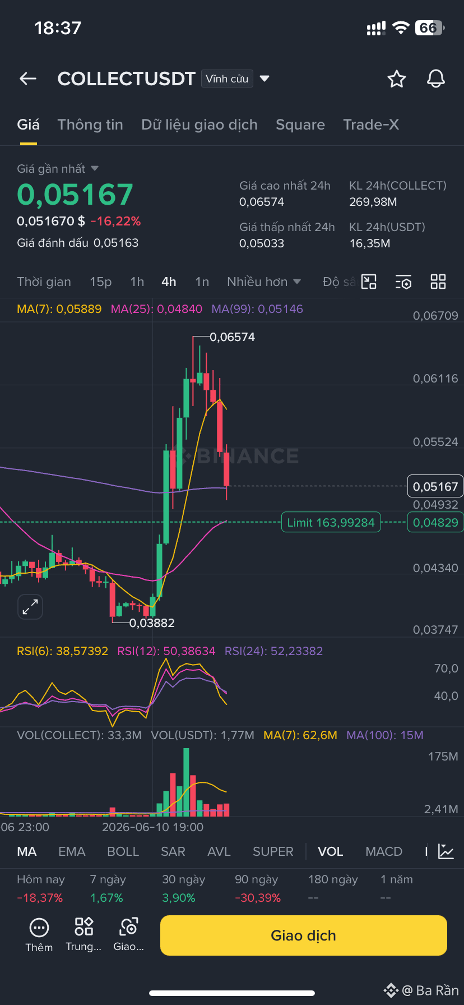464x1005 pixels.
Task: Open the Trade-X tab
Action: 371,125
